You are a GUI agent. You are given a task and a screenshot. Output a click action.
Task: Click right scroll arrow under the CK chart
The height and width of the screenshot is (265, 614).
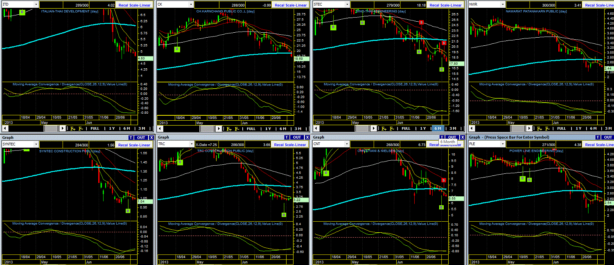tap(219, 128)
